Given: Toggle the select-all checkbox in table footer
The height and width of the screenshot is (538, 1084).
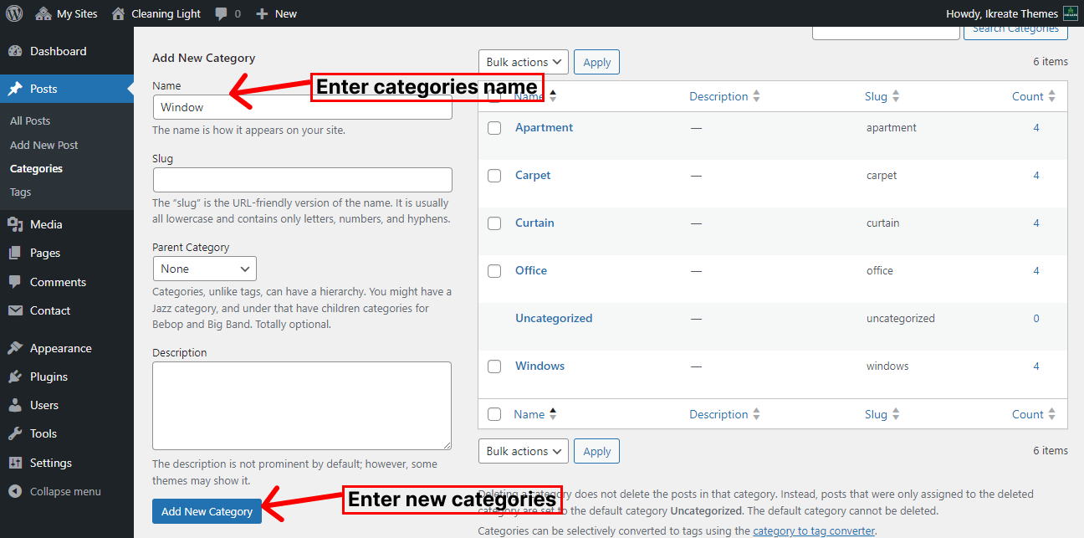Looking at the screenshot, I should click(494, 414).
